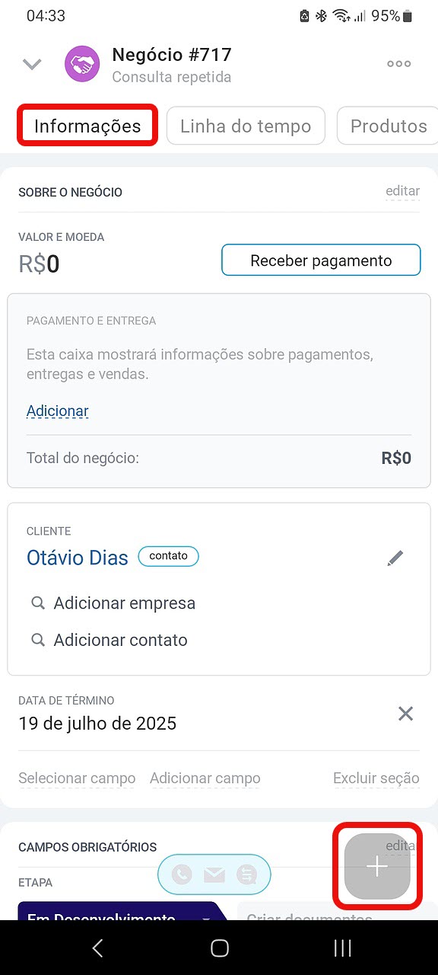The height and width of the screenshot is (975, 438).
Task: Open the Produtos tab
Action: 388,126
